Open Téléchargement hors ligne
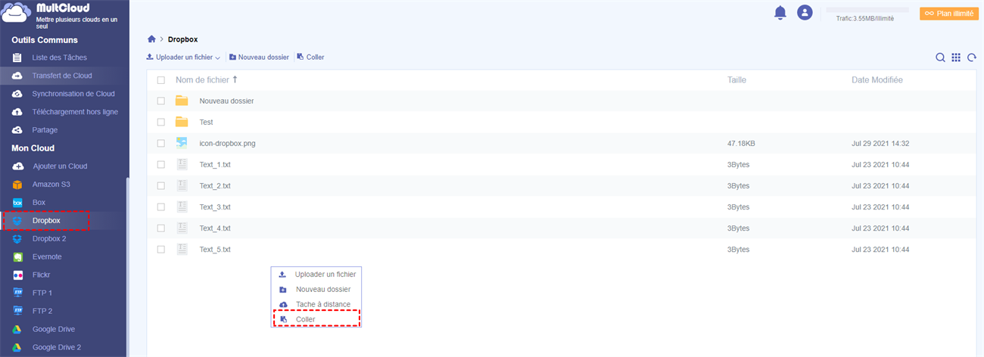The image size is (984, 357). [74, 112]
